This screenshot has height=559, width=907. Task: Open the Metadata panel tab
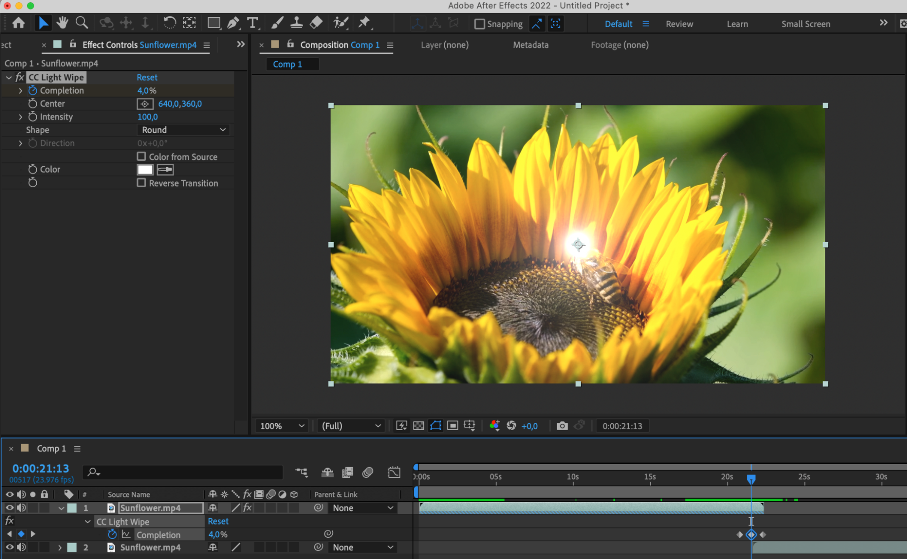click(530, 45)
